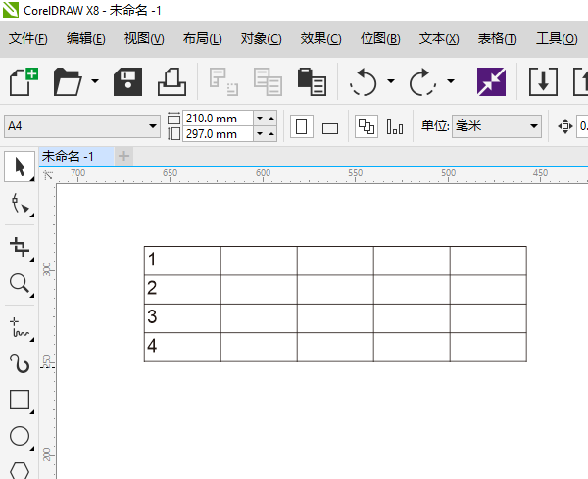Create a new document

[24, 81]
